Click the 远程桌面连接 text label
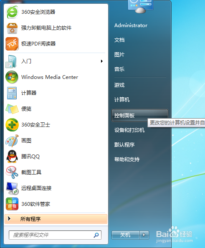Viewport: 205px width, 248px height. tap(36, 188)
